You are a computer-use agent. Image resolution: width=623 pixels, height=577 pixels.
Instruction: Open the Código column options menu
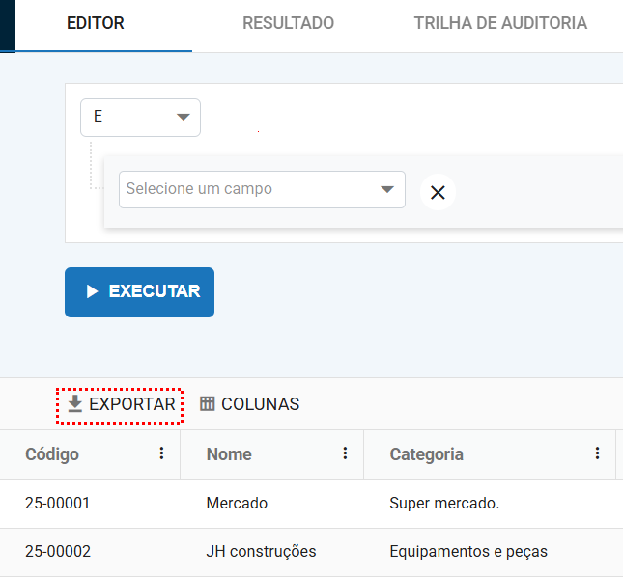[161, 453]
